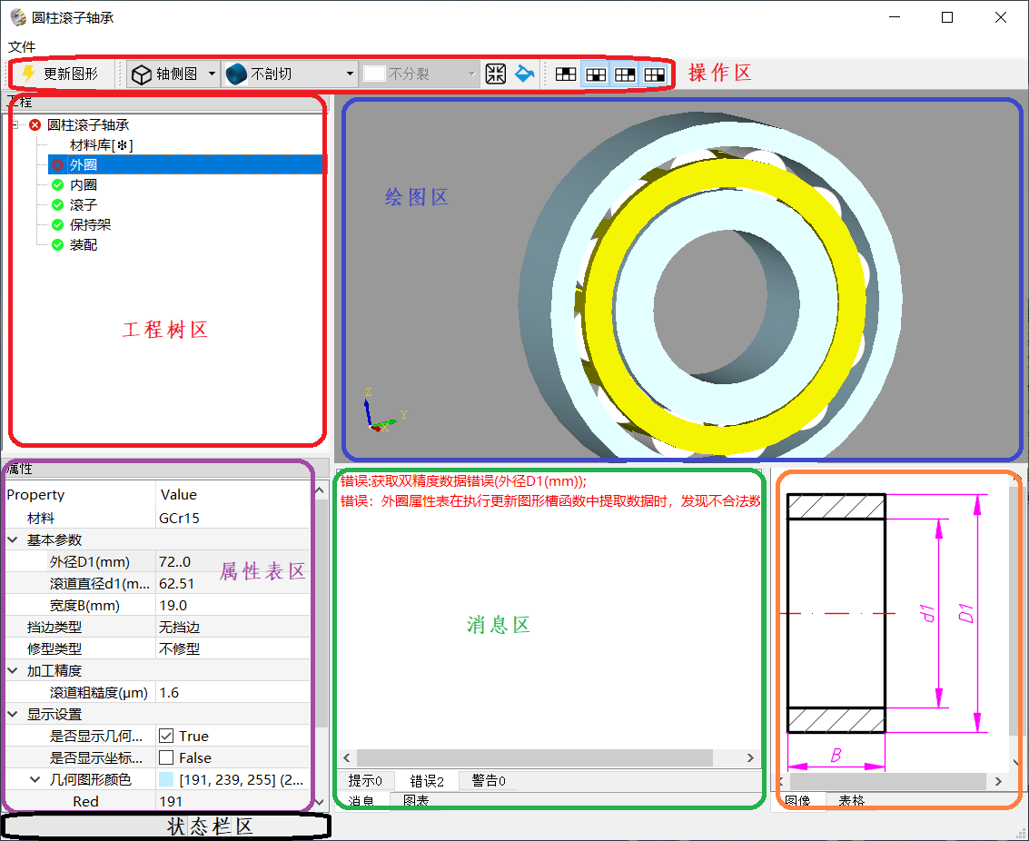Click the light blue 几何图形颜色 swatch
The width and height of the screenshot is (1029, 841).
pos(166,780)
